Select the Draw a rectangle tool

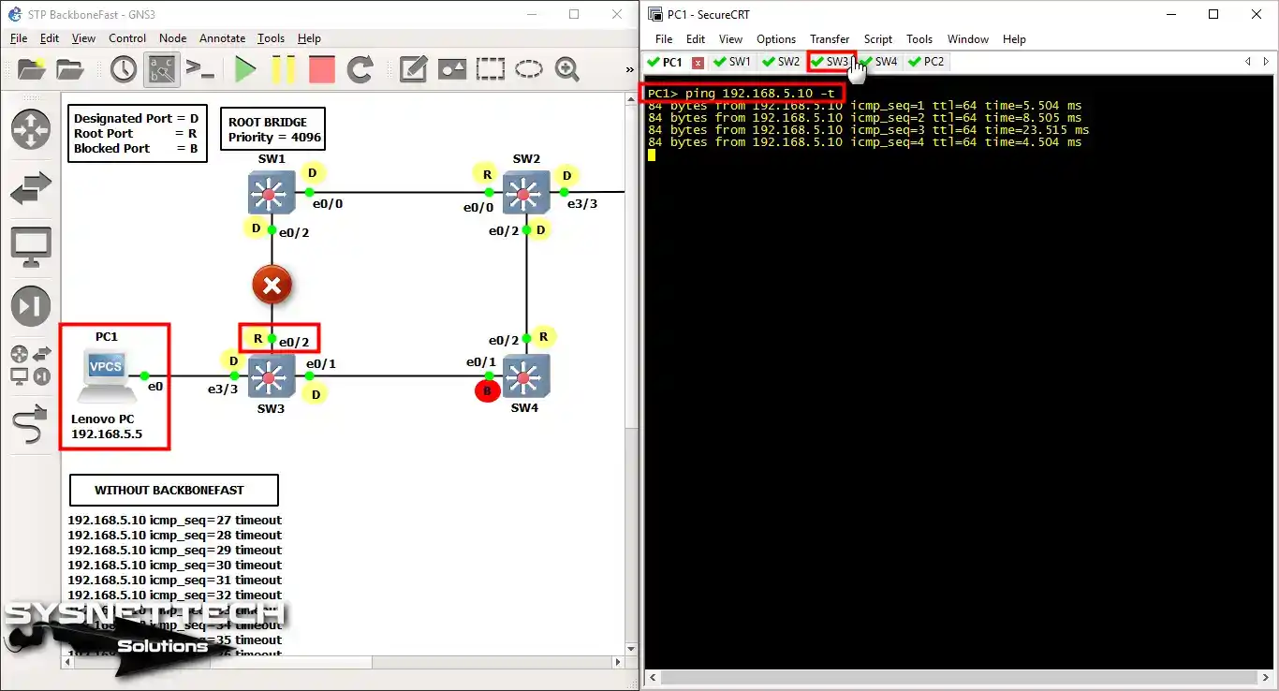[490, 69]
